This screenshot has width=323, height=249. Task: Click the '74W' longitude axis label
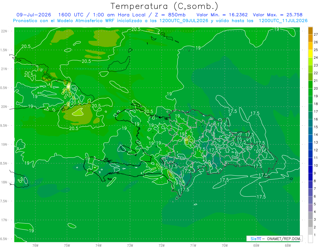click(99, 246)
